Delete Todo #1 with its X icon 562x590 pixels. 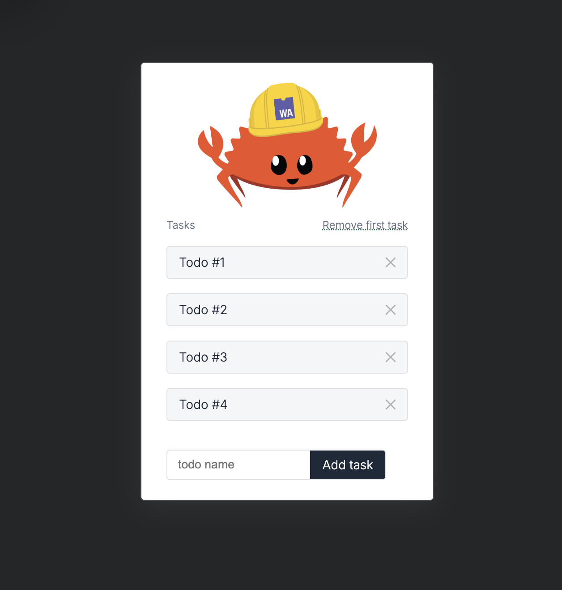[x=391, y=262]
